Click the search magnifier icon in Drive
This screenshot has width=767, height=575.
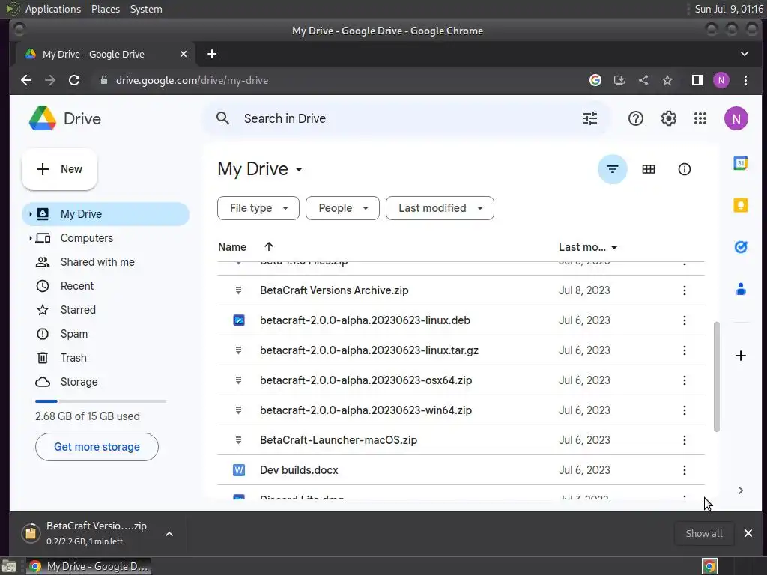click(x=222, y=118)
